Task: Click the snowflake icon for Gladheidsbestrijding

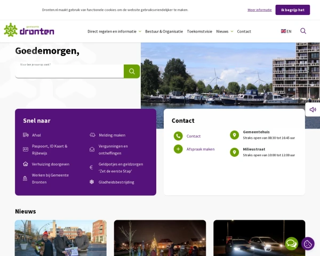Action: [x=92, y=182]
